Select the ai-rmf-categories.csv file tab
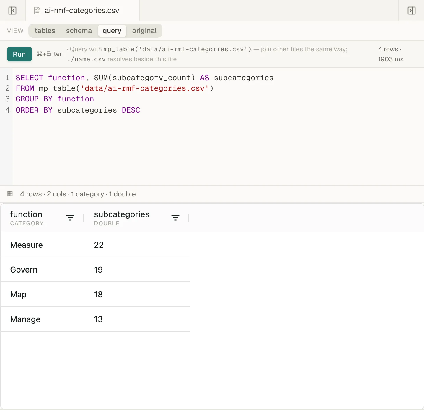Image resolution: width=424 pixels, height=410 pixels. 83,11
